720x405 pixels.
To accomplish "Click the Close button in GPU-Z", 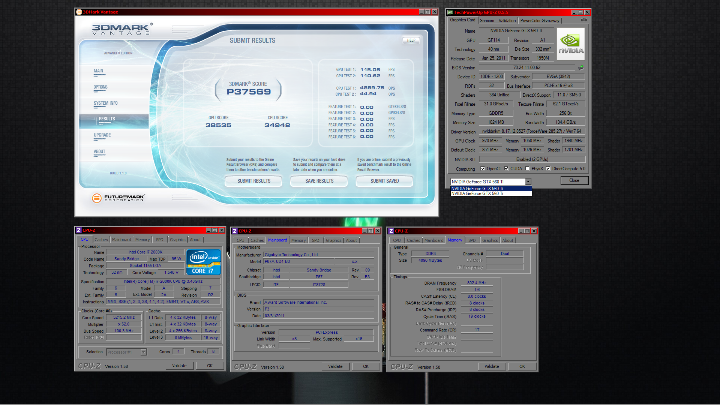I will [574, 180].
